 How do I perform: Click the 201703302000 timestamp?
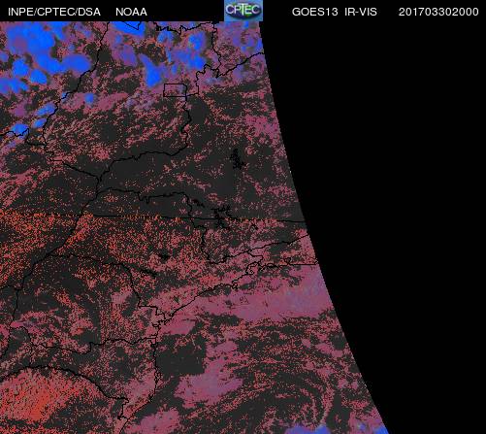pyautogui.click(x=438, y=12)
